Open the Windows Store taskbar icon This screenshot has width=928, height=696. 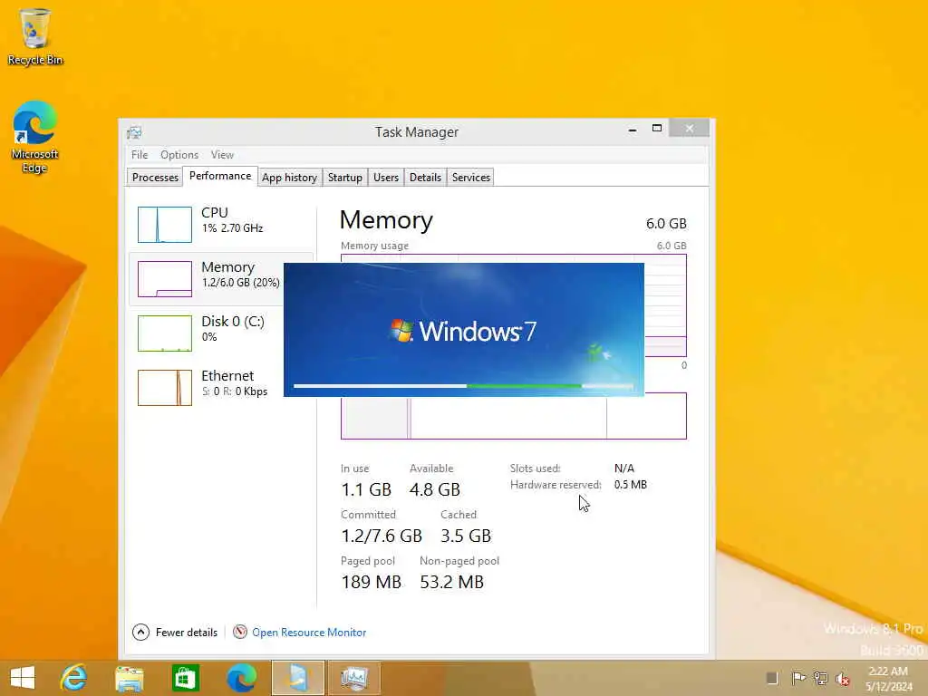click(x=185, y=678)
